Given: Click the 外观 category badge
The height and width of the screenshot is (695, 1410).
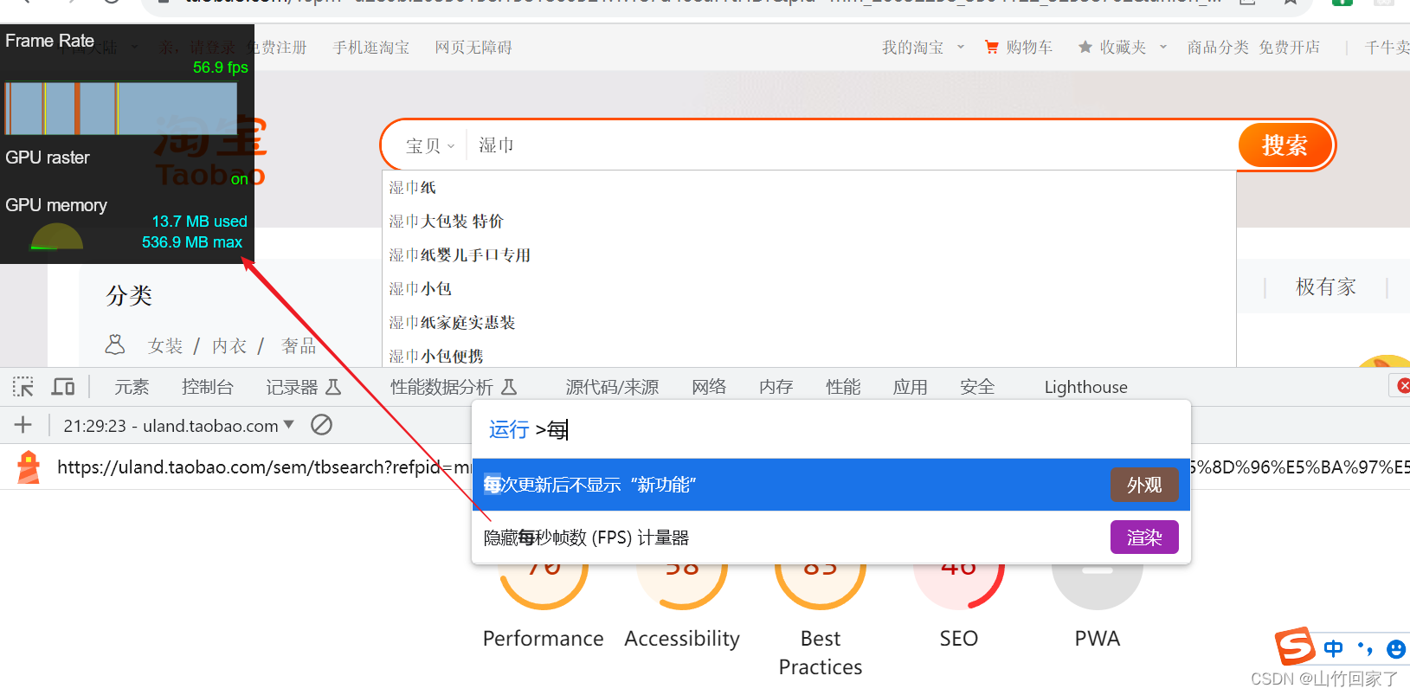Looking at the screenshot, I should 1144,485.
